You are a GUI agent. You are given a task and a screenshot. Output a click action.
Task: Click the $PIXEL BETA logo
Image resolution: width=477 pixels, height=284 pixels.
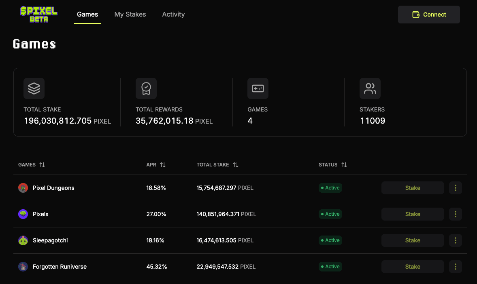pos(38,14)
